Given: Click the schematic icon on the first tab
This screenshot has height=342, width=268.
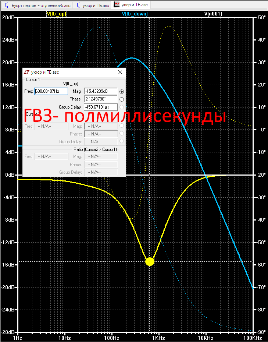Looking at the screenshot, I should point(7,5).
